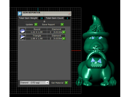The image size is (130, 97).
Task: Click the Set Material green arrow
Action: pos(66,83)
